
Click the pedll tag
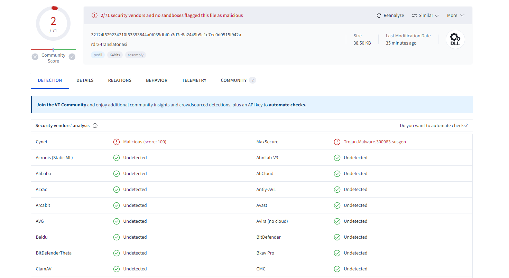pos(98,55)
